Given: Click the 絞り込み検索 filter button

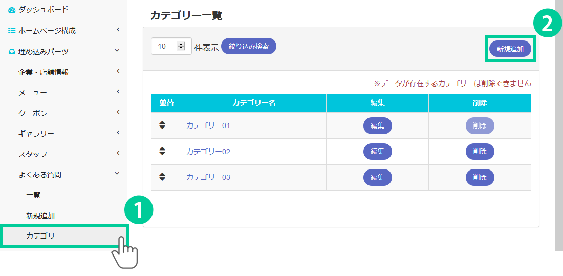Looking at the screenshot, I should click(x=249, y=46).
